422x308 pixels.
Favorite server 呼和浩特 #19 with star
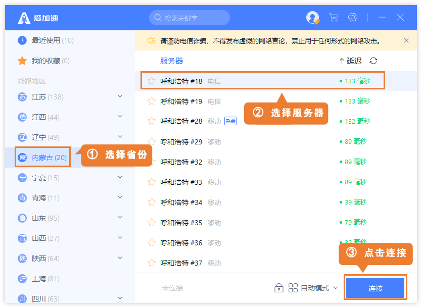click(152, 101)
